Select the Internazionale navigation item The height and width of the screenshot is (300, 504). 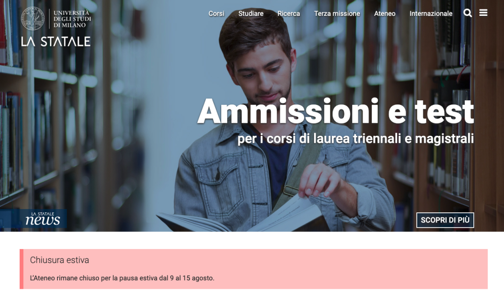pyautogui.click(x=431, y=14)
